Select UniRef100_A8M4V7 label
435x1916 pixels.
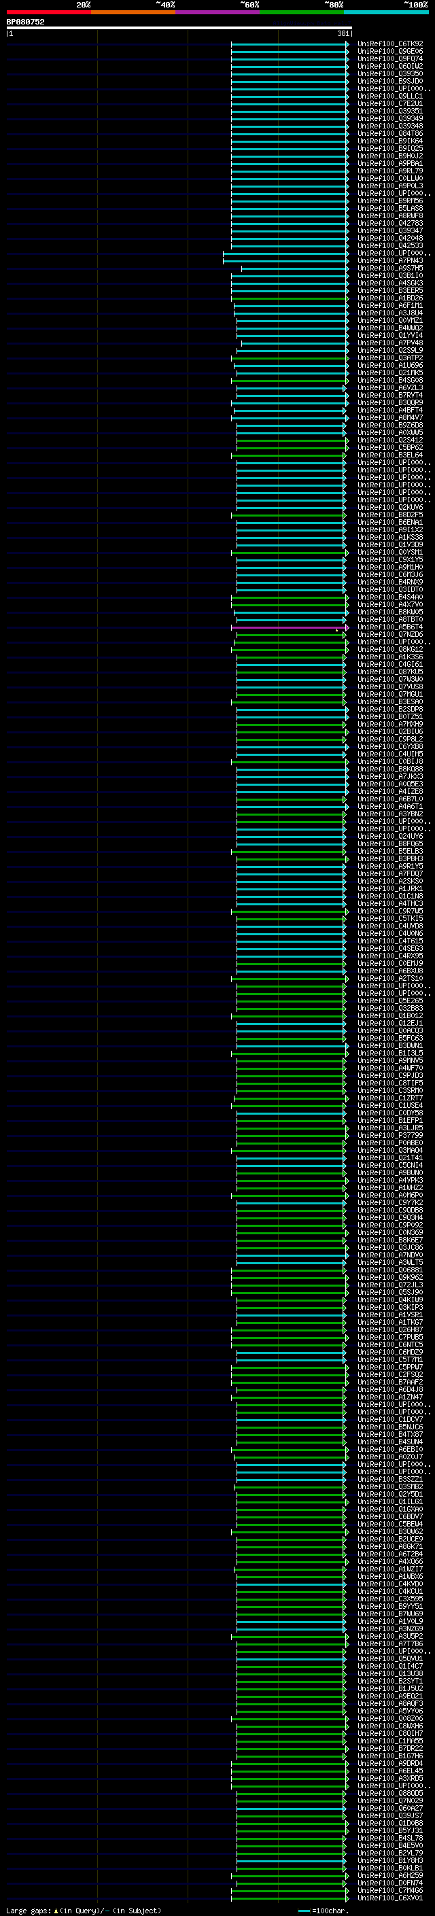click(x=390, y=418)
